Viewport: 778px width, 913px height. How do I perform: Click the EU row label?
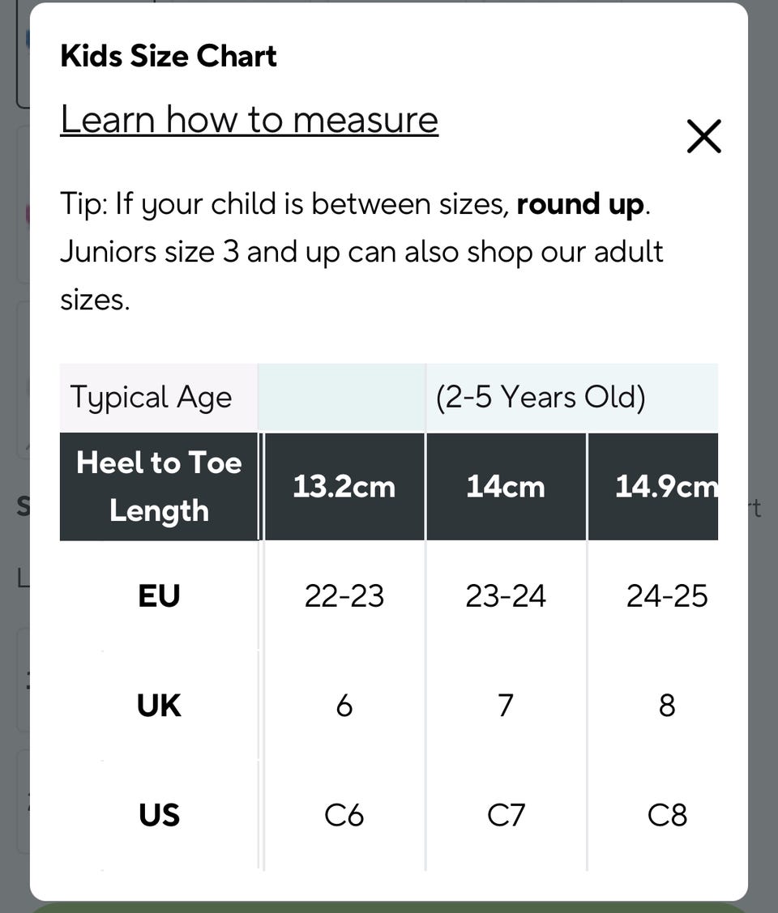(159, 596)
